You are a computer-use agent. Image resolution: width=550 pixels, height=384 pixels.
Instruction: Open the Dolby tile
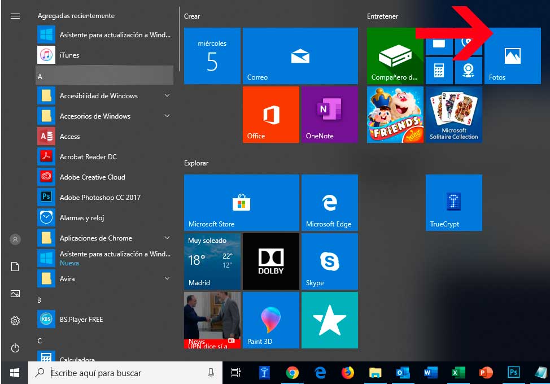[x=271, y=261]
